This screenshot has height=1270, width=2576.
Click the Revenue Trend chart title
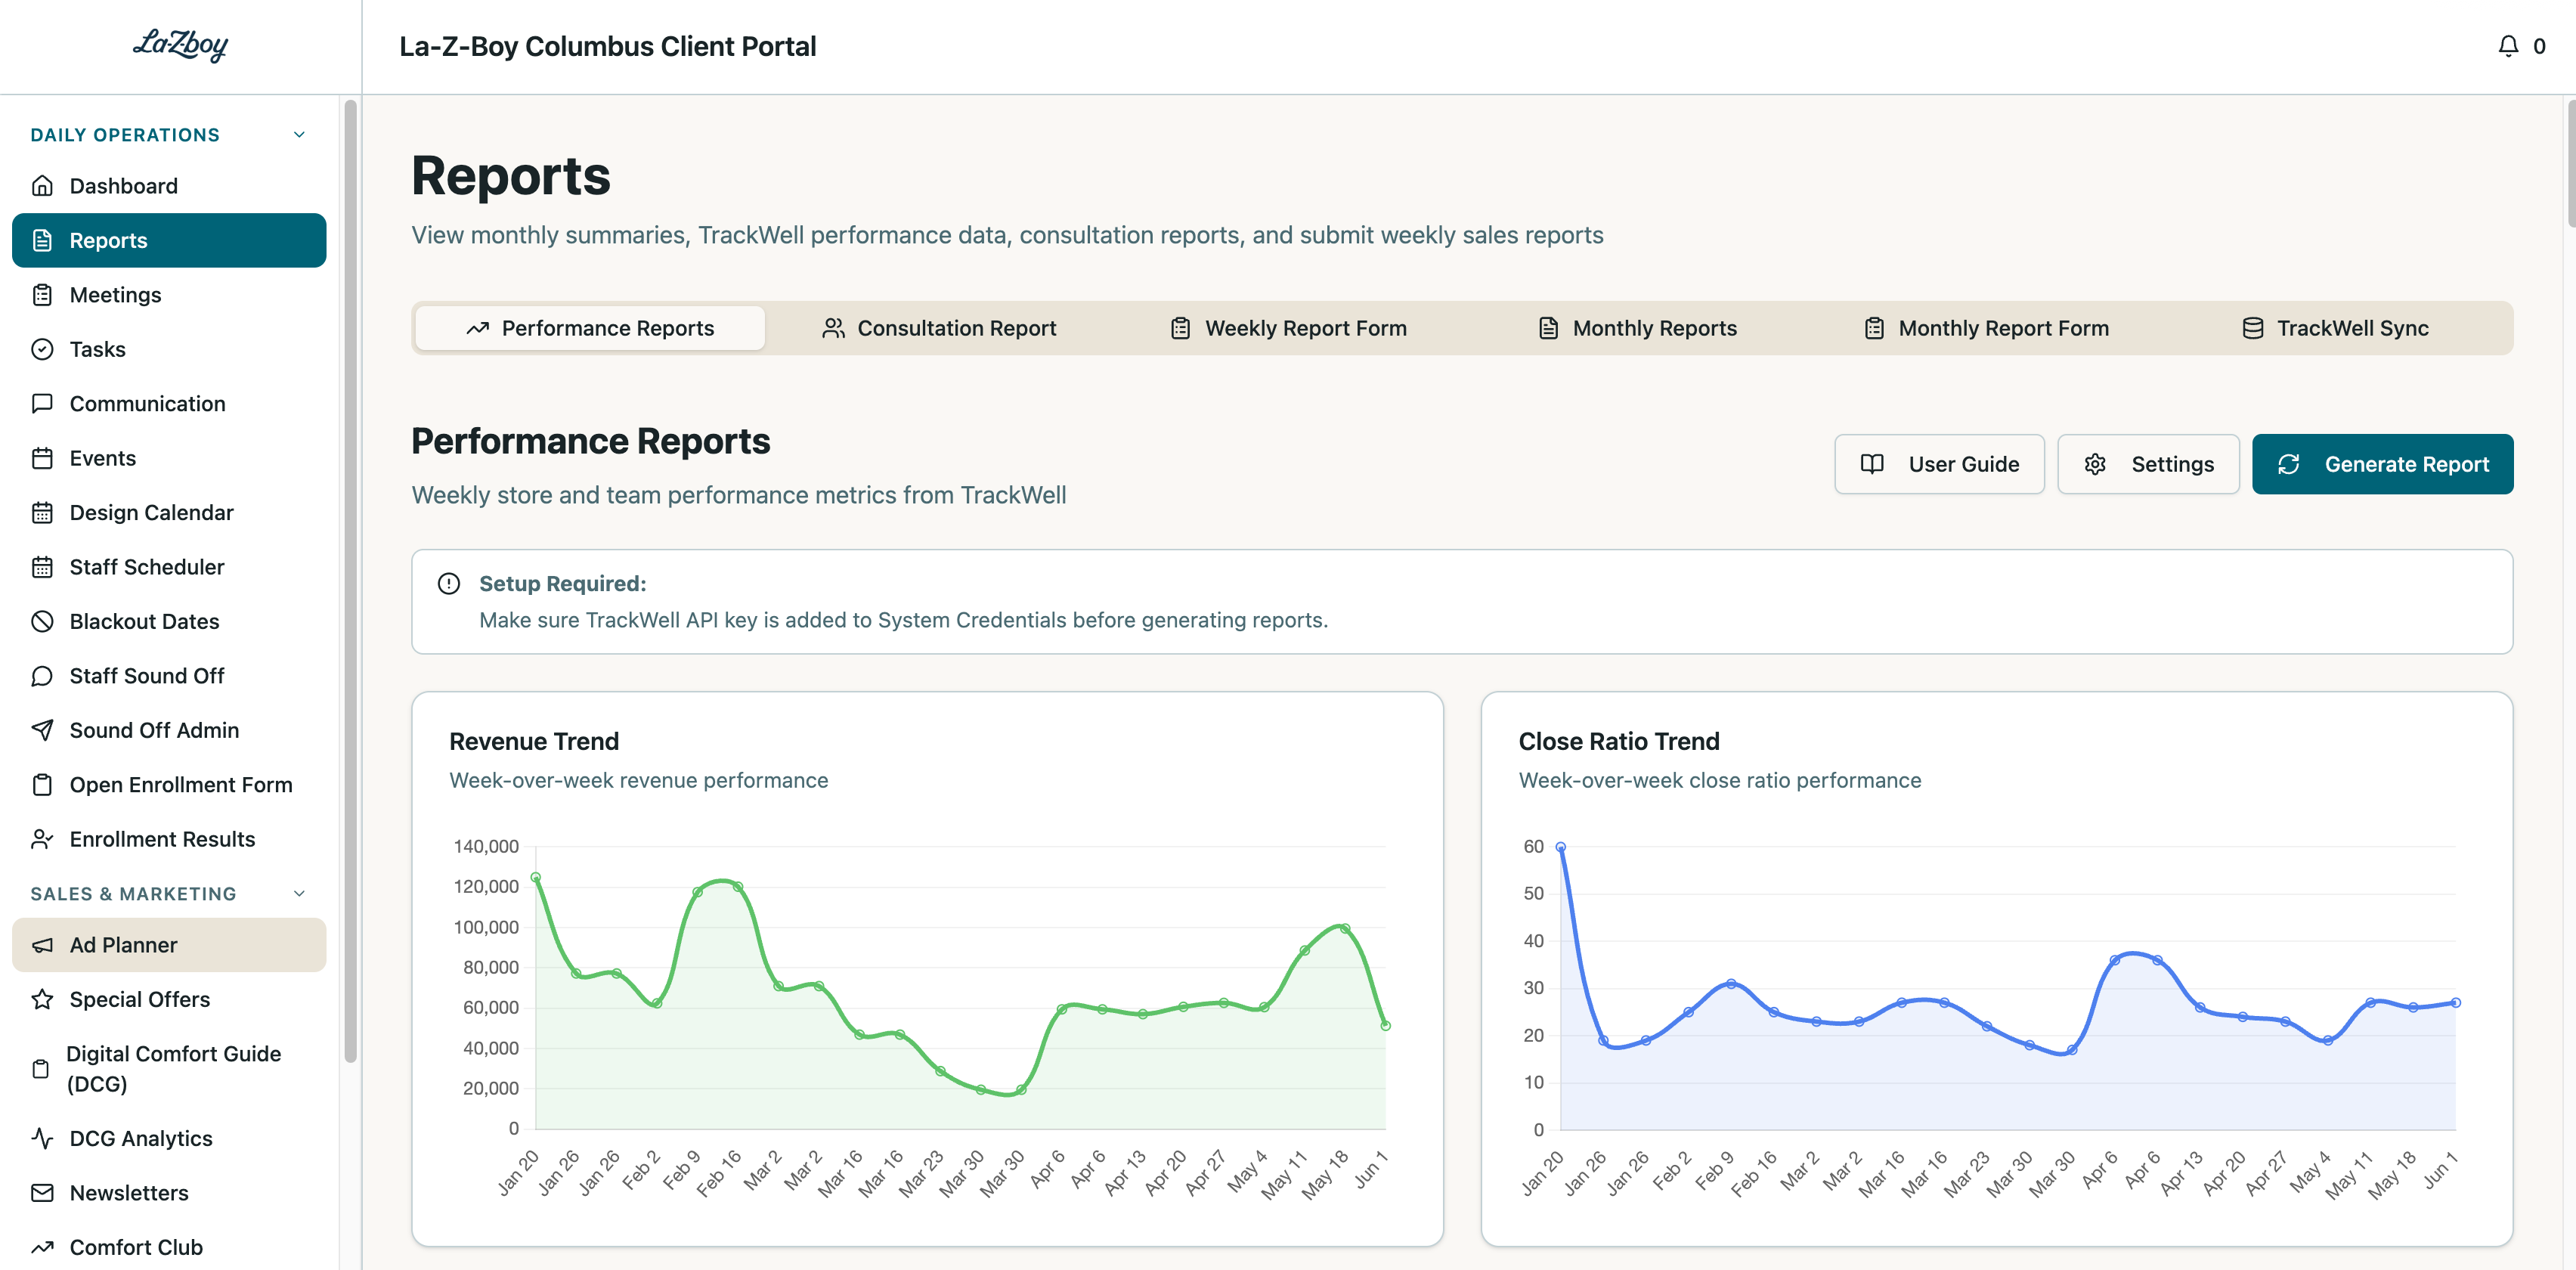tap(534, 741)
